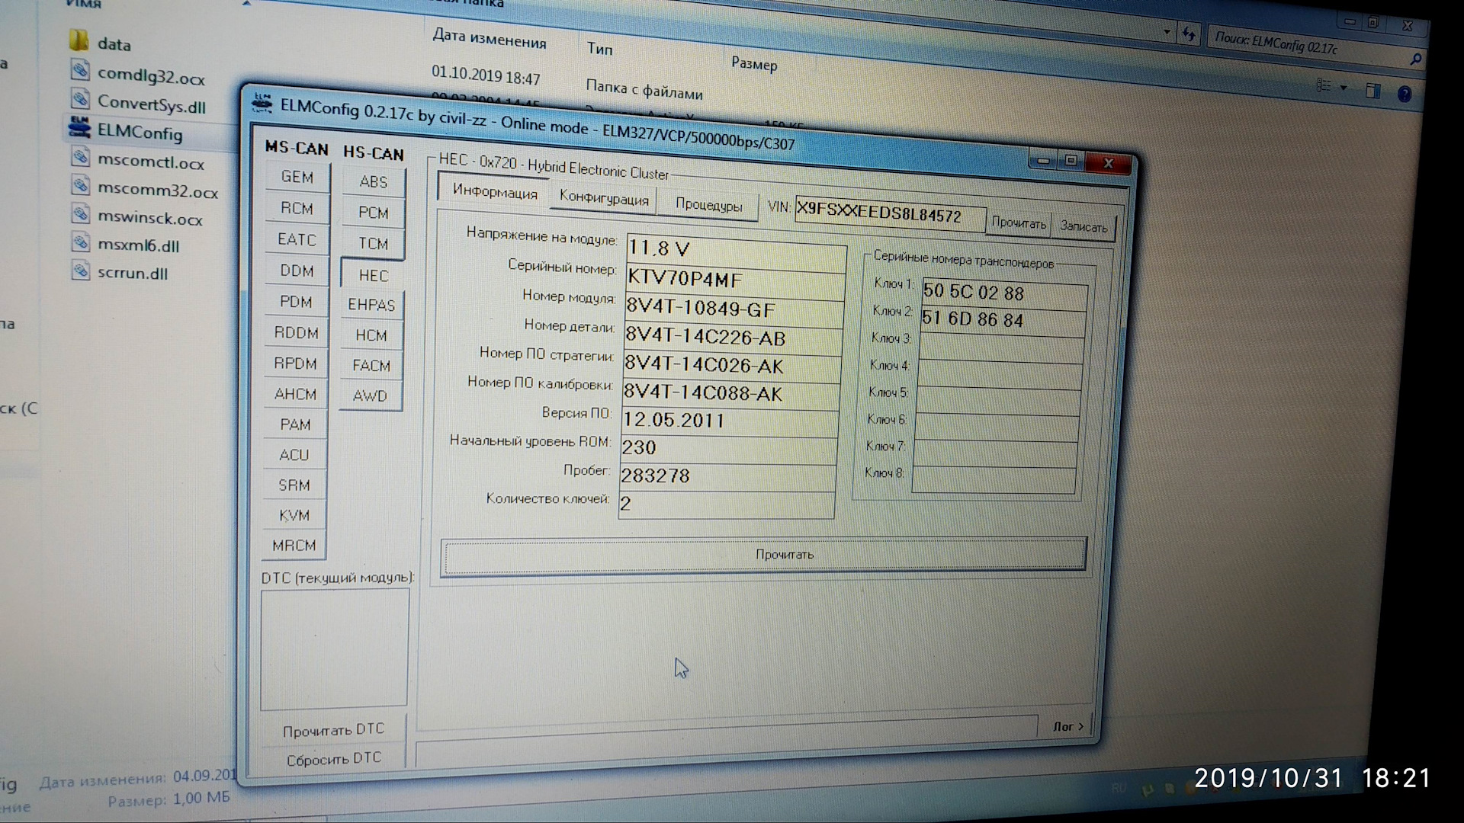Click the Explorer refresh icon
Viewport: 1464px width, 823px height.
[x=1188, y=34]
